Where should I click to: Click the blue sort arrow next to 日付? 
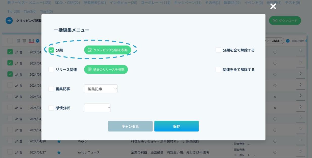click(x=38, y=41)
